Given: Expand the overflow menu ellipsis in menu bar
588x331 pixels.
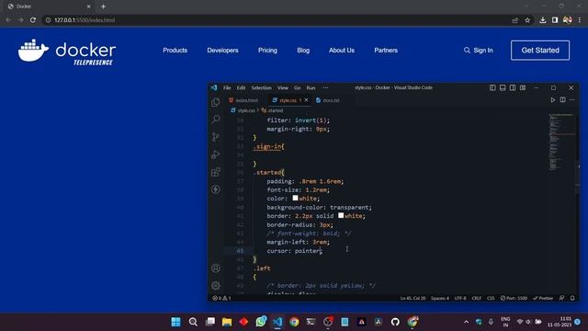Looking at the screenshot, I should click(325, 88).
